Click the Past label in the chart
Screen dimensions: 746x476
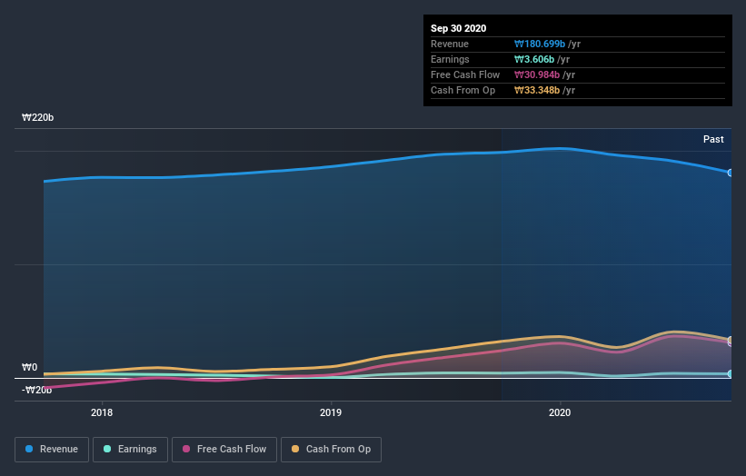point(713,139)
